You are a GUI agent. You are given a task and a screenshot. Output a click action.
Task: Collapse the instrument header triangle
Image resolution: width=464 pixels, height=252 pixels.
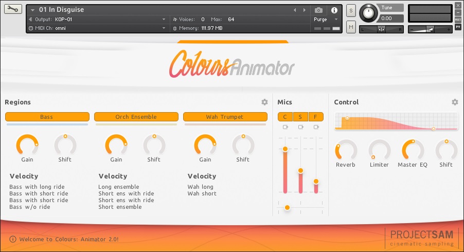tap(32, 10)
